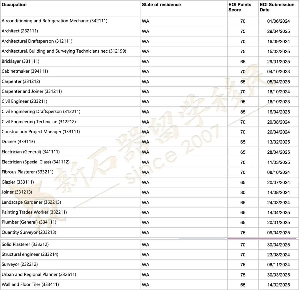Select Urban and Regional Planner (232611)
This screenshot has width=300, height=290.
tap(39, 274)
